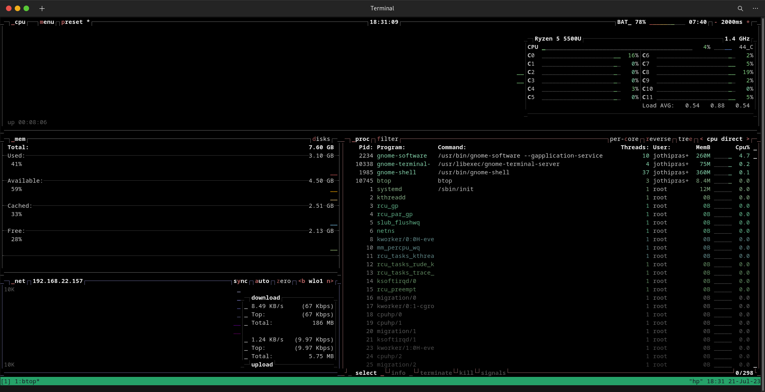Open the process filter input

click(388, 139)
